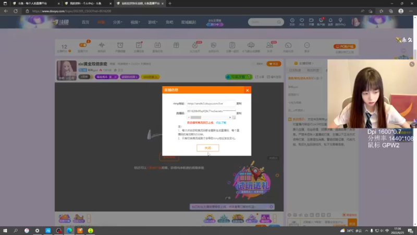Screen dimensions: 417x235
Task: Open the 开播 camera icon in header
Action: (311, 22)
